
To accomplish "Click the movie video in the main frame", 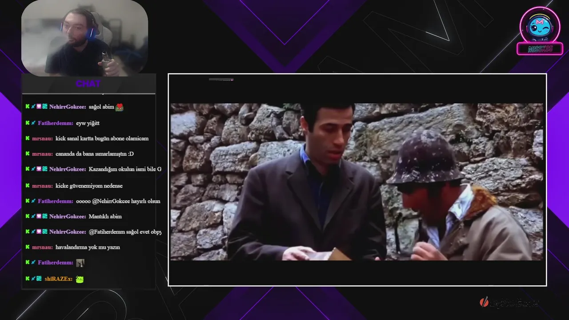I will 357,182.
